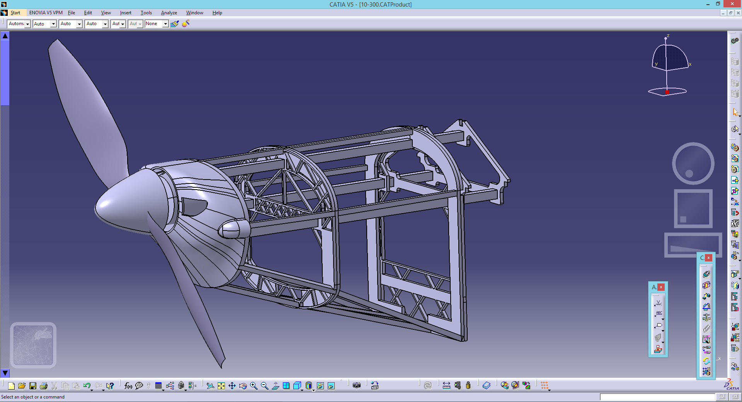Open the Design Table tool
This screenshot has width=742, height=402.
click(x=158, y=385)
